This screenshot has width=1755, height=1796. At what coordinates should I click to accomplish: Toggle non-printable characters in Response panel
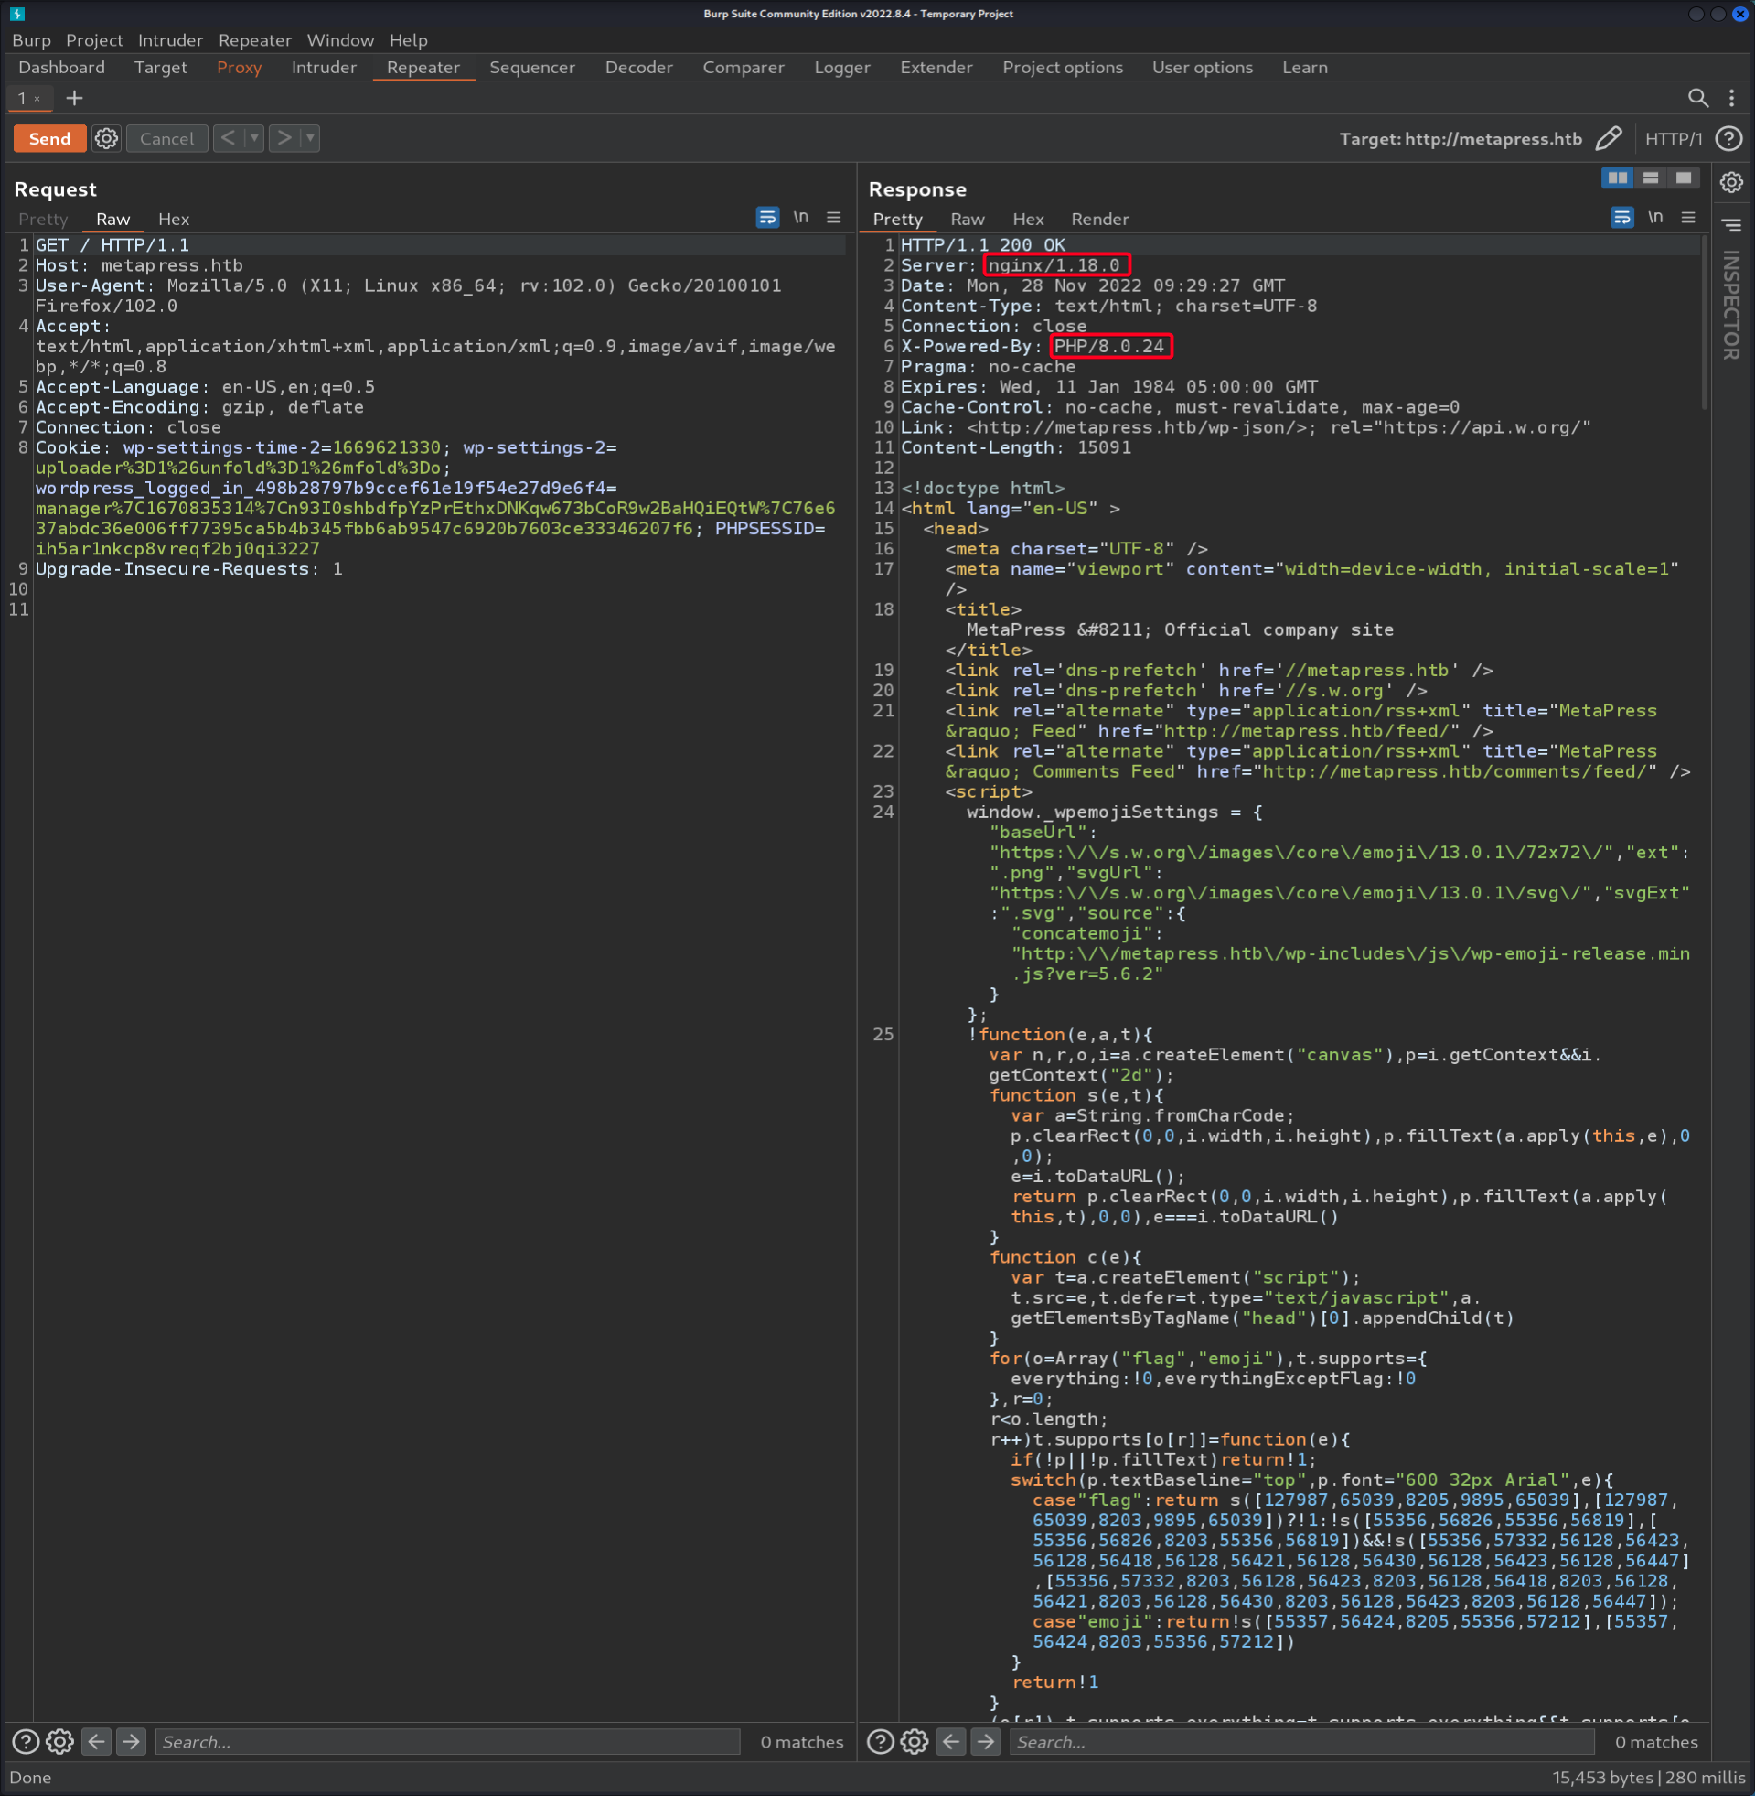point(1655,218)
